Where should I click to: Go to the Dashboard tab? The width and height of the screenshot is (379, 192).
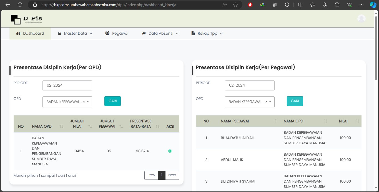click(30, 34)
